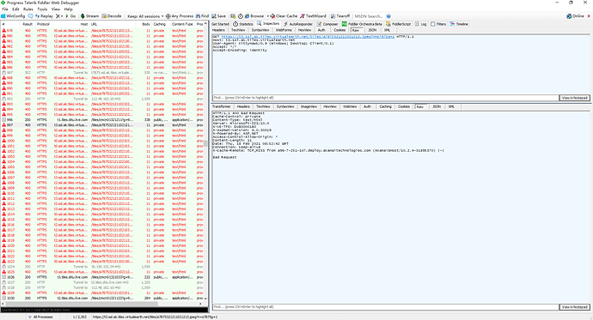
Task: Click View in Notepad in request pane
Action: click(574, 98)
